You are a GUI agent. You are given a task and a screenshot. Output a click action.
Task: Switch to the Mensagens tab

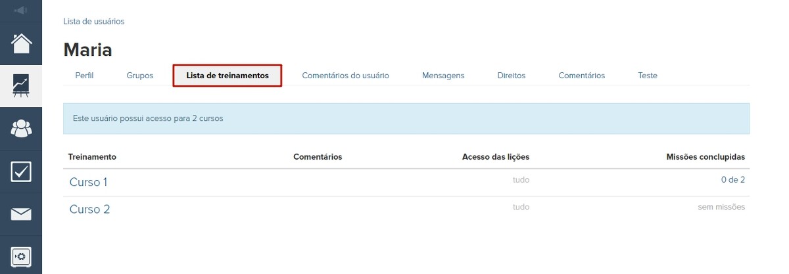point(443,76)
